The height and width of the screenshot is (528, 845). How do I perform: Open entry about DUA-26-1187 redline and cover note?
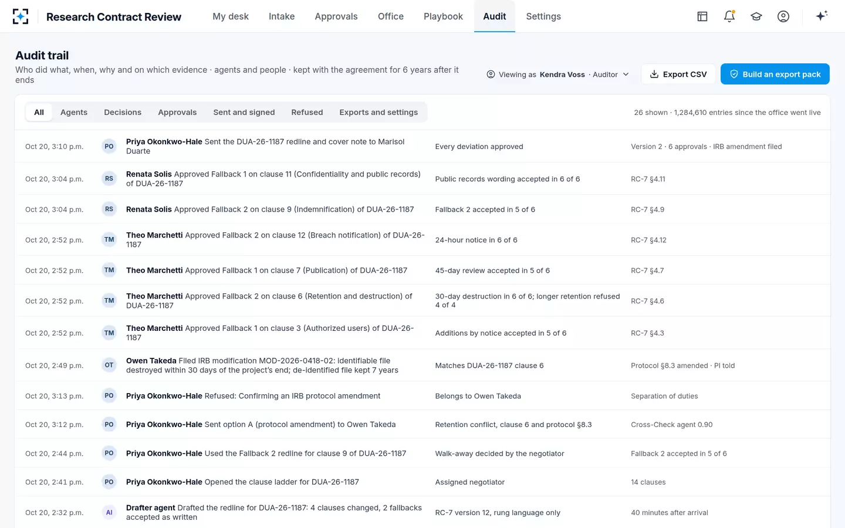tap(422, 147)
